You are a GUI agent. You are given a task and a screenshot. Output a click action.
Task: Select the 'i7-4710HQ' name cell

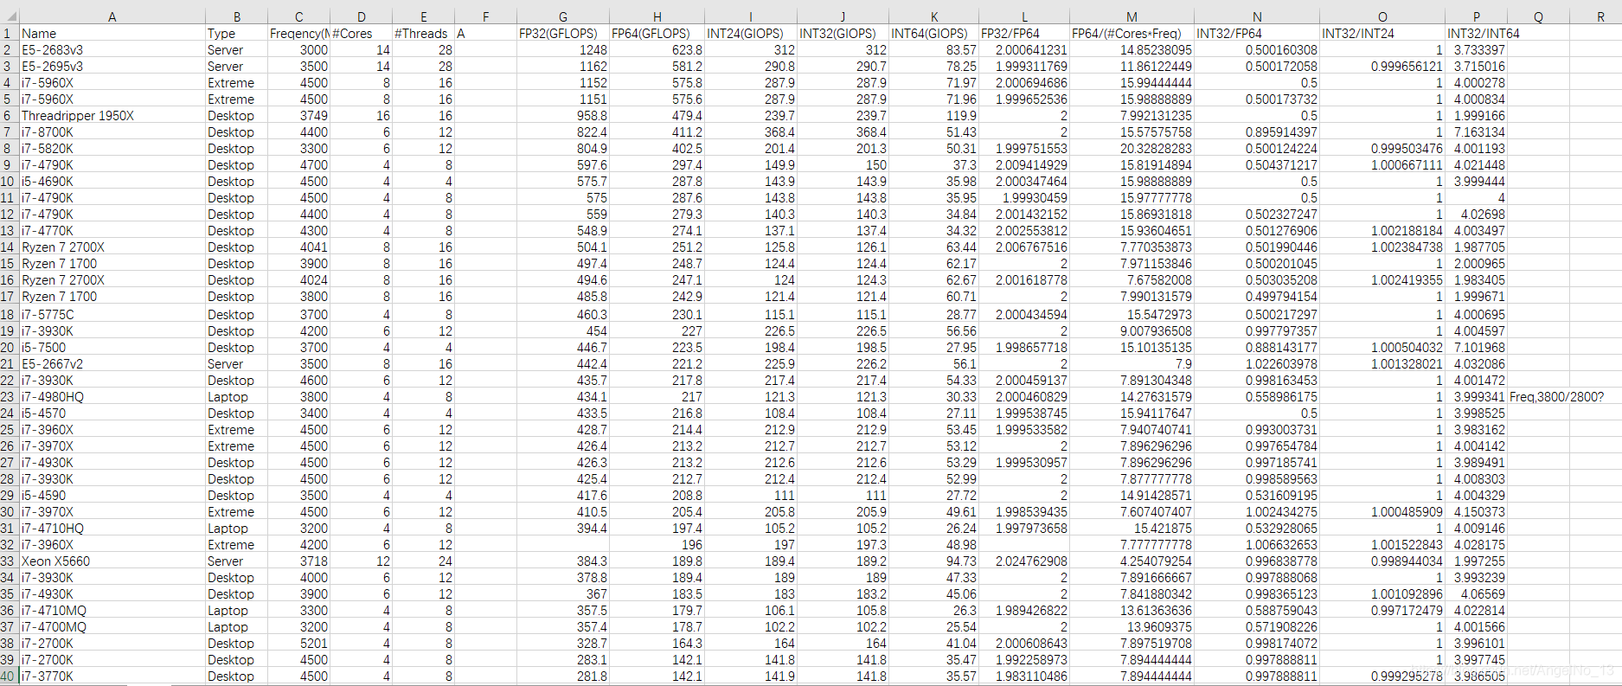pyautogui.click(x=112, y=529)
